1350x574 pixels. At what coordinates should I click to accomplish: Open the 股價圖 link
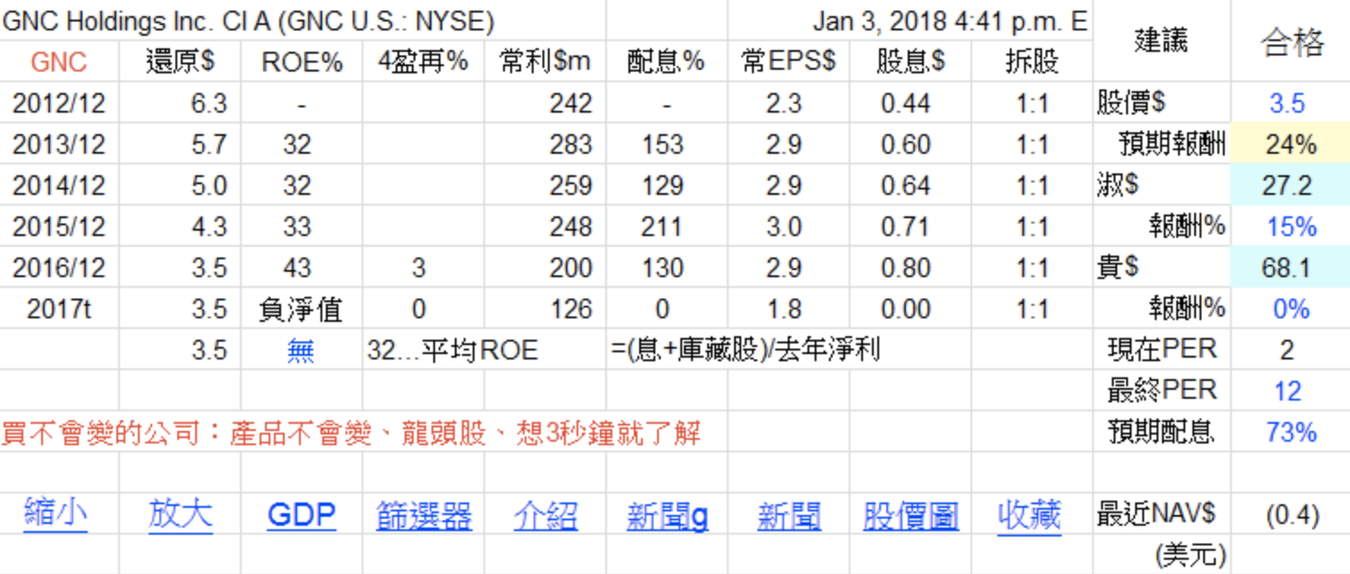[910, 516]
